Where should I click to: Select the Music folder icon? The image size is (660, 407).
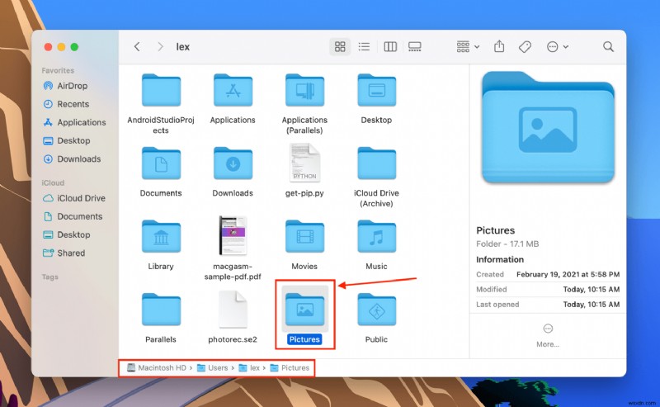point(376,237)
